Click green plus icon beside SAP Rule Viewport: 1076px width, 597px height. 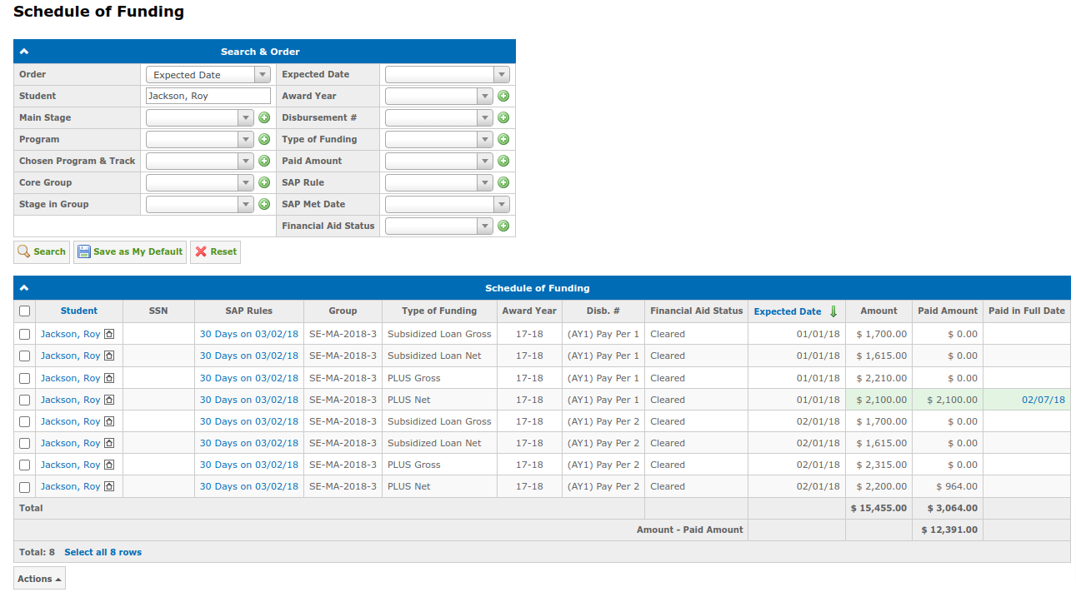[x=503, y=182]
